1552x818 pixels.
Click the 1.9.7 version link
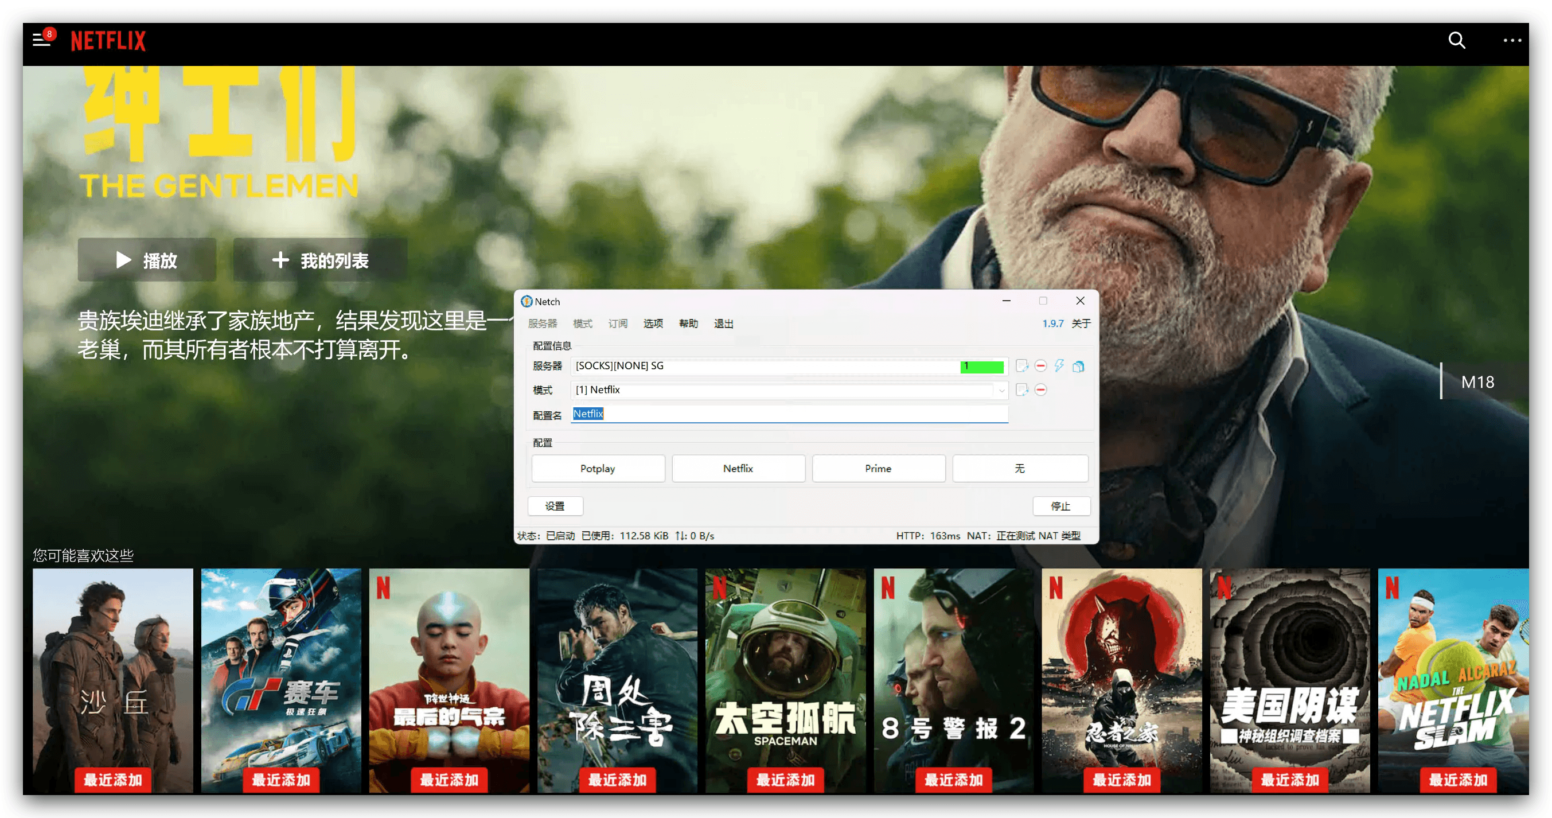(x=1053, y=324)
